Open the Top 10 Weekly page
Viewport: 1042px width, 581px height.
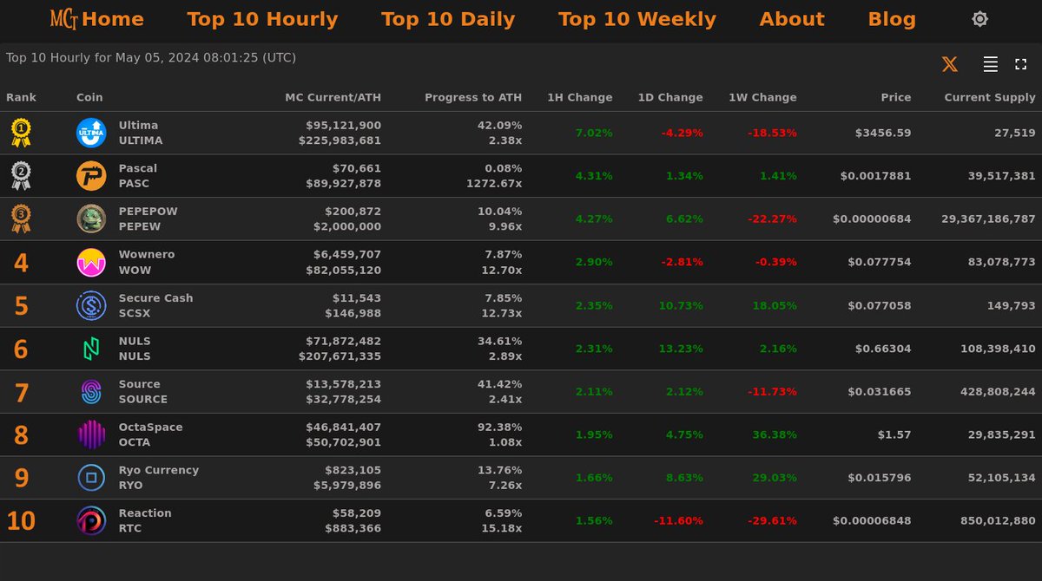(637, 19)
